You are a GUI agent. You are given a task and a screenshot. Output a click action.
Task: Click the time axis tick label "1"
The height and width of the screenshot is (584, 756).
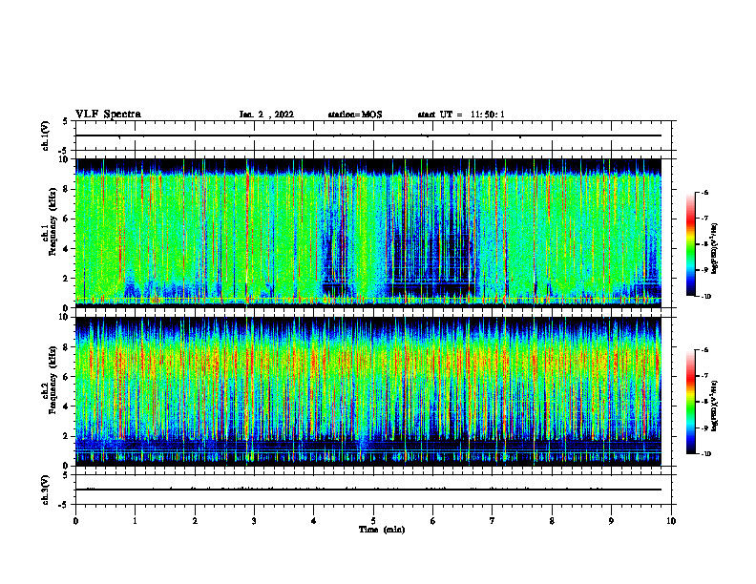click(135, 521)
